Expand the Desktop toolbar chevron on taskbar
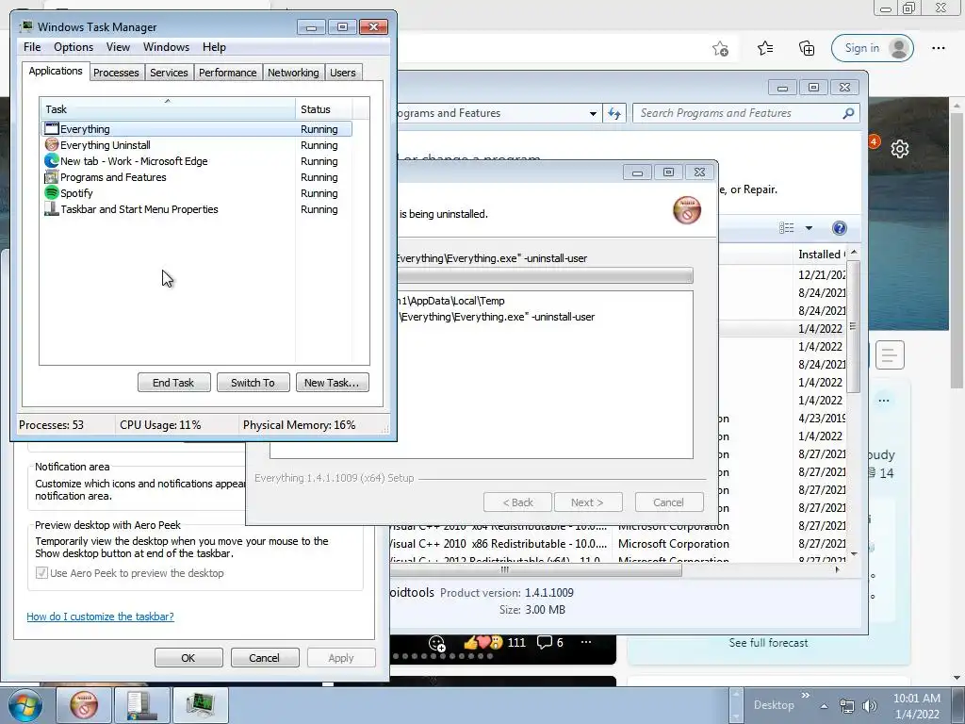 coord(805,696)
